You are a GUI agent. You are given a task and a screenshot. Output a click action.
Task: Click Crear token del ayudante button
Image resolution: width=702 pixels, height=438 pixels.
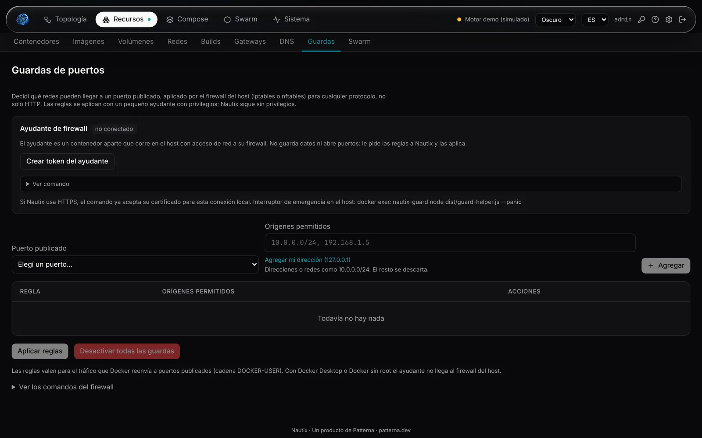67,161
